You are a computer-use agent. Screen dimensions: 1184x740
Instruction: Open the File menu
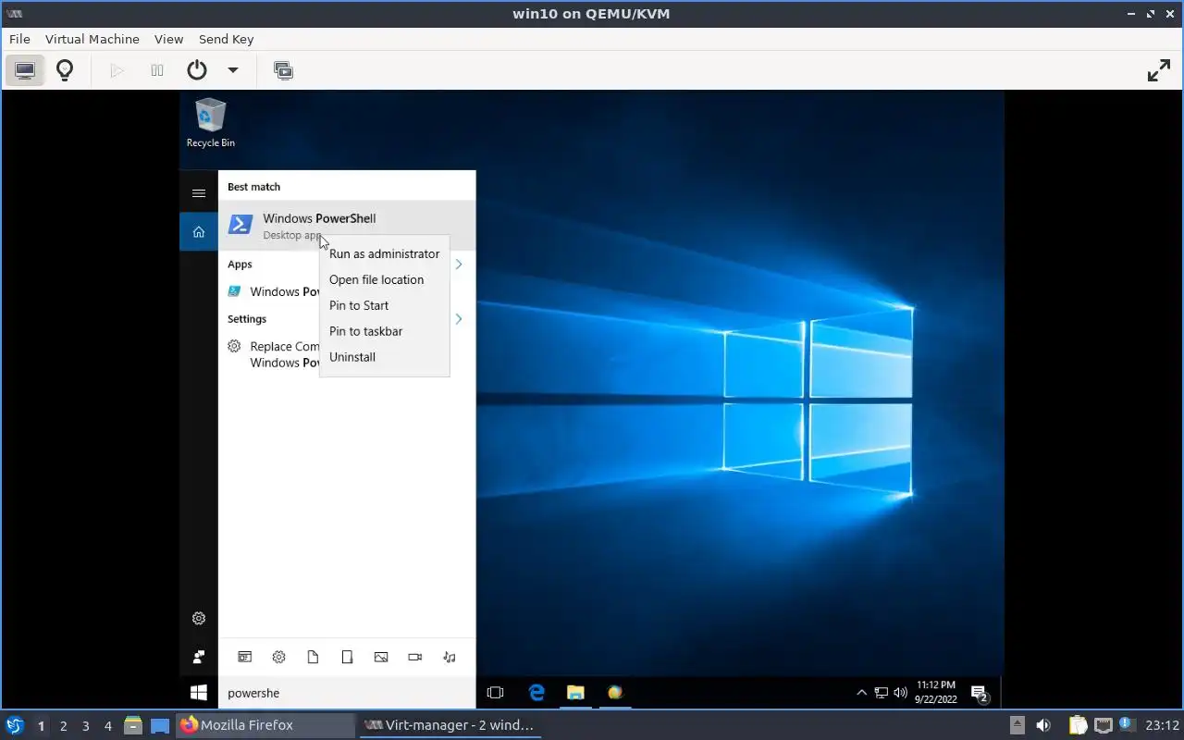point(19,39)
